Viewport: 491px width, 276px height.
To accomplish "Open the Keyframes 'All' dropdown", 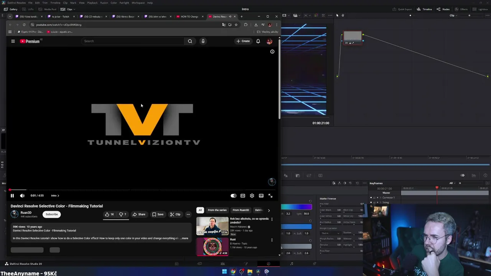I will (453, 183).
